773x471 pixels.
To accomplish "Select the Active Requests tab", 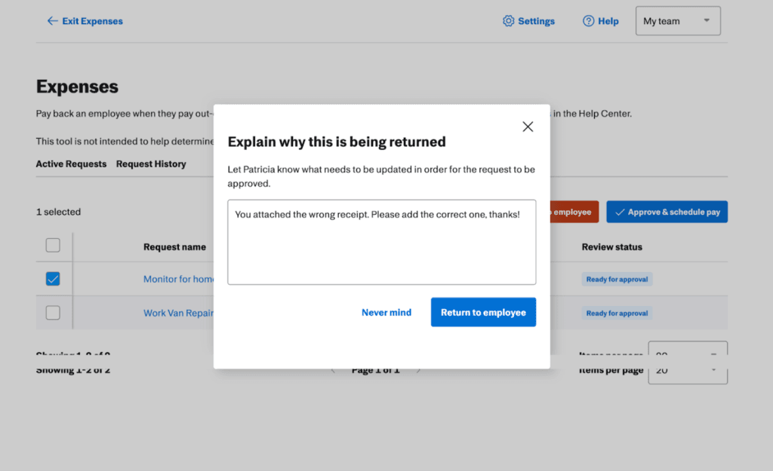I will coord(71,164).
